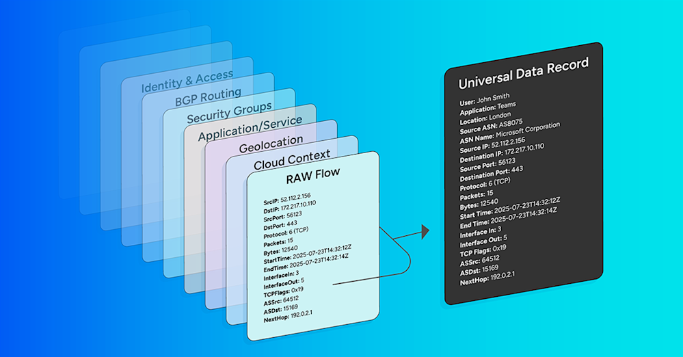
Task: Click "DstPort: 443" in RAW Flow card
Action: coord(280,226)
